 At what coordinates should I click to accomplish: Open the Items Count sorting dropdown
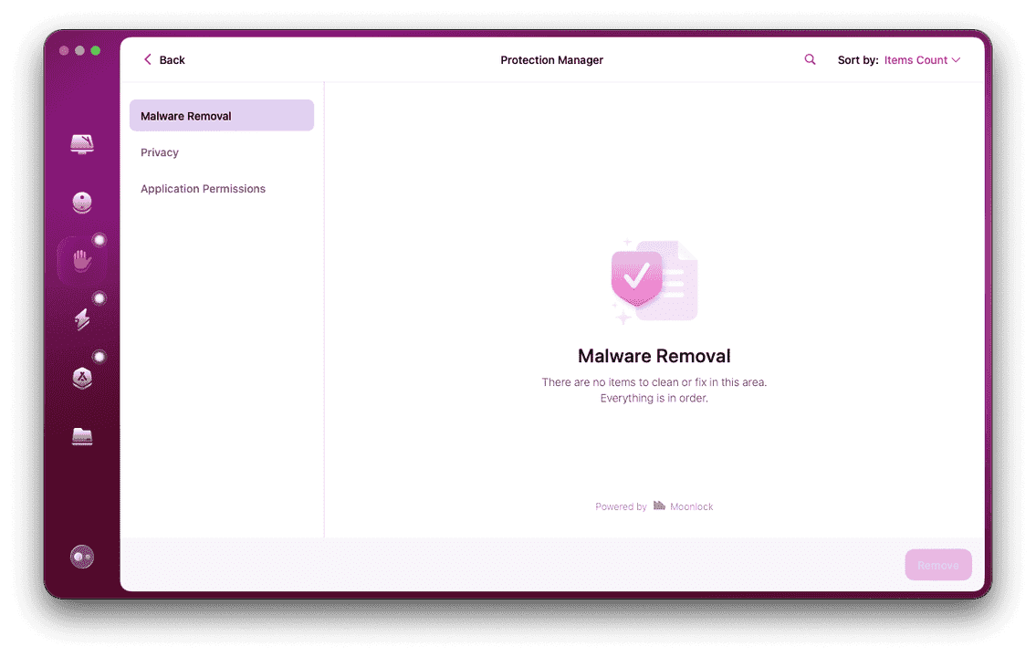(916, 59)
